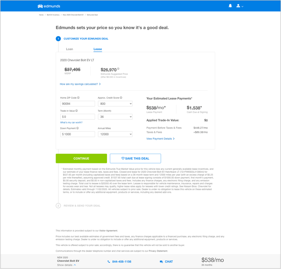Click CUSTOMIZE YOUR EDMUNDS DEAL heading
281x269 pixels.
86,39
